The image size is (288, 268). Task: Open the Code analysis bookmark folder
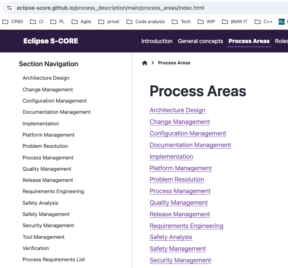tap(145, 22)
